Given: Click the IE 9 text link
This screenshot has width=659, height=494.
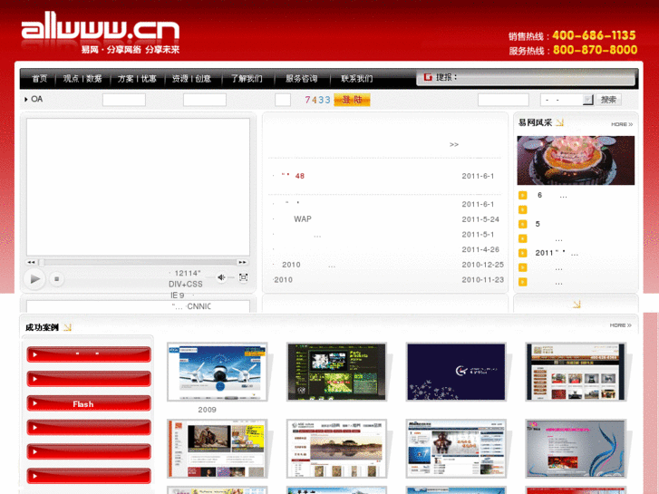Looking at the screenshot, I should coord(177,295).
